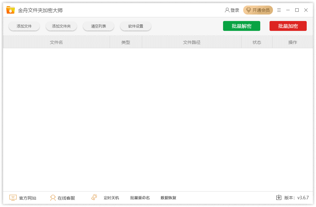Click the 操作 column header
Image resolution: width=316 pixels, height=207 pixels.
point(293,42)
